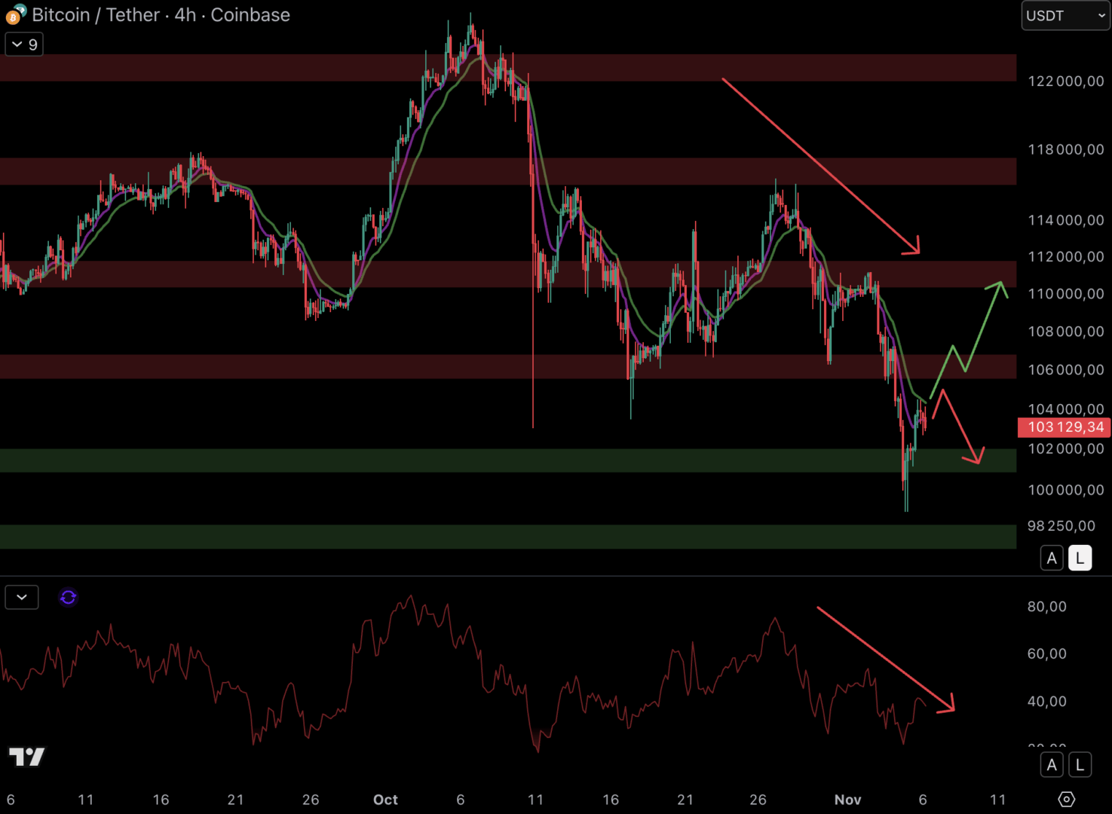Select the red downward zigzag projection arrow

point(960,427)
